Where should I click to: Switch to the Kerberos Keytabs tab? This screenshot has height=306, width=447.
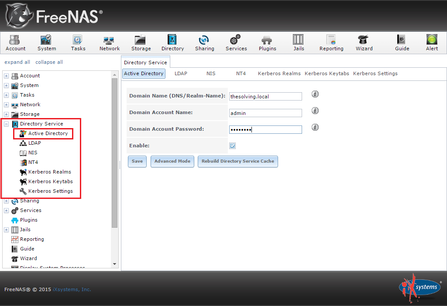327,73
